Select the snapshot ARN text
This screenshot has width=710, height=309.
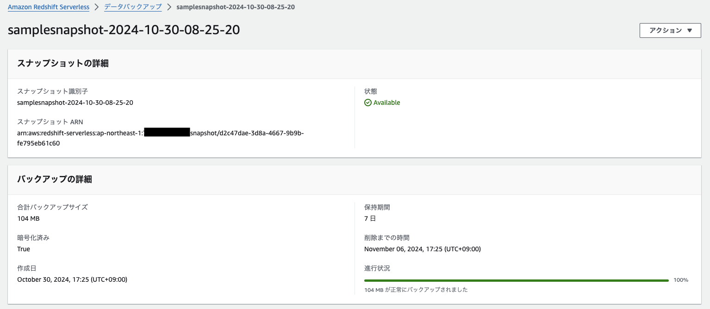tap(161, 138)
